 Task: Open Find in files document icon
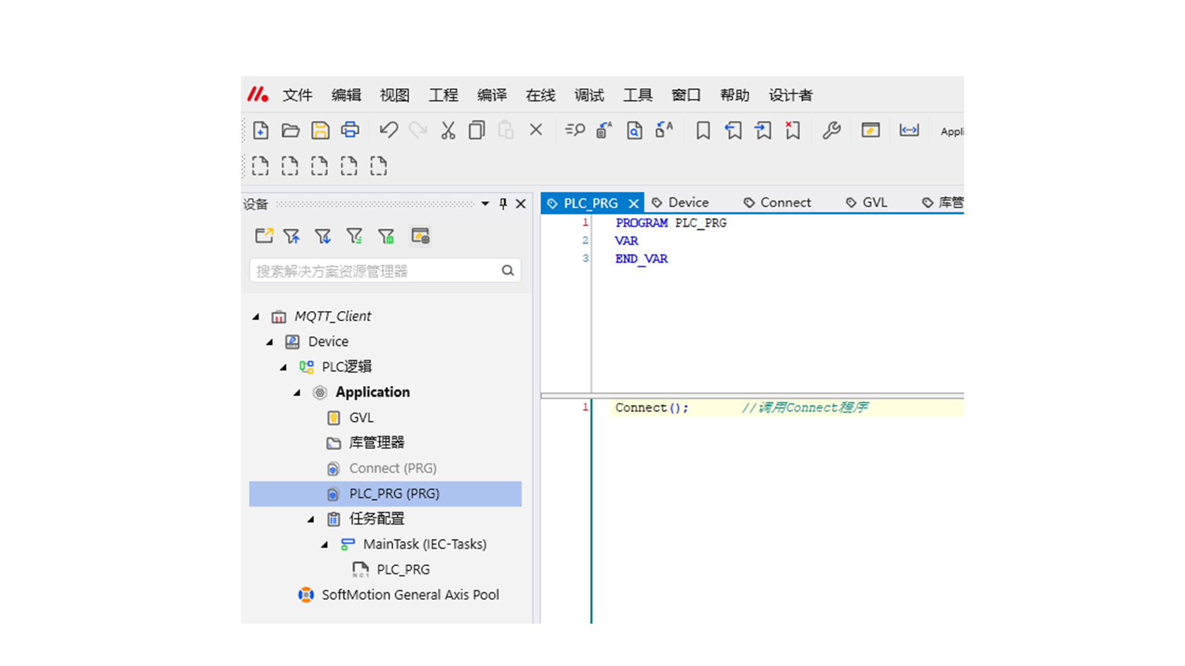[634, 130]
